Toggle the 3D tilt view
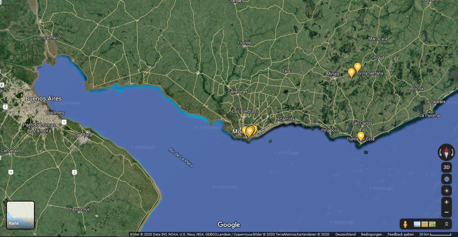The width and height of the screenshot is (458, 237). click(x=446, y=167)
